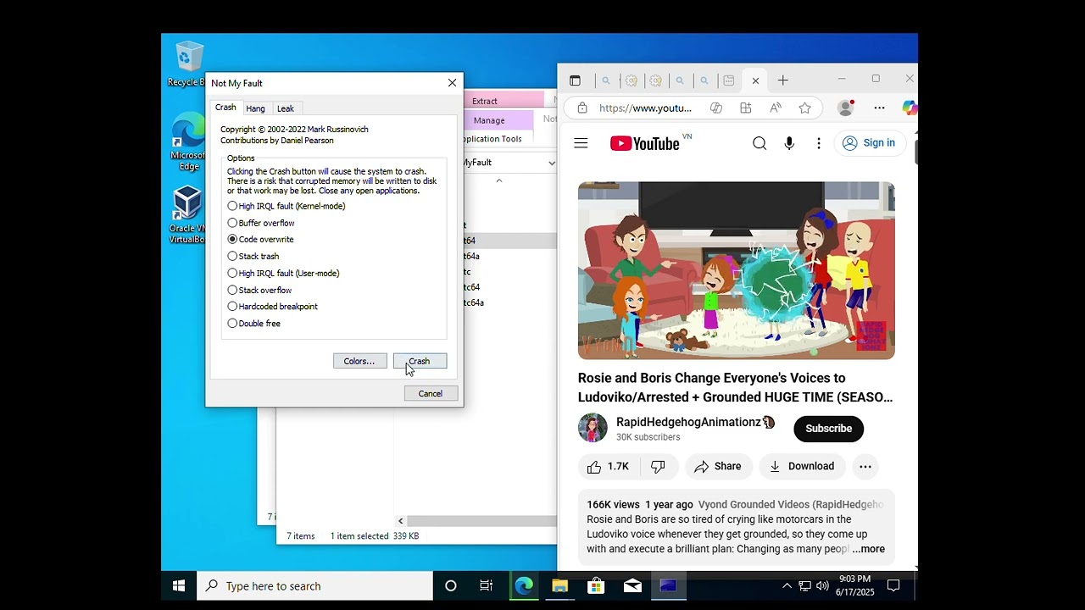This screenshot has width=1085, height=610.
Task: Open File Explorer from the taskbar
Action: click(x=559, y=585)
